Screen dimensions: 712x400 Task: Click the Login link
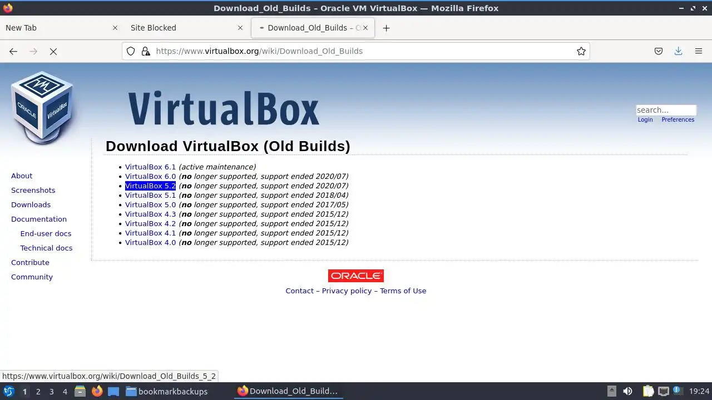click(645, 119)
